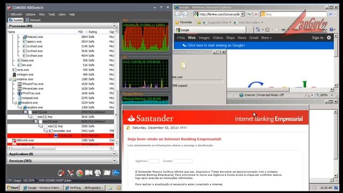
Task: Expand the Services (383) panel
Action: click(114, 161)
